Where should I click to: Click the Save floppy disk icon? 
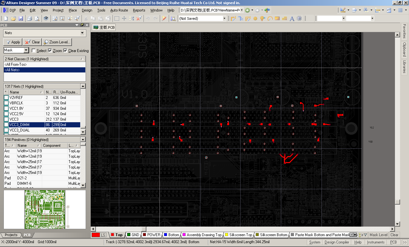pos(21,19)
